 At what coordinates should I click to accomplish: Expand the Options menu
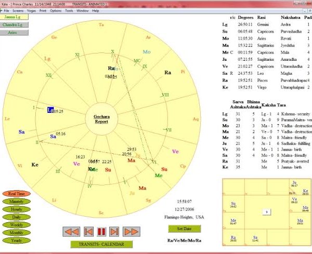tap(56, 10)
